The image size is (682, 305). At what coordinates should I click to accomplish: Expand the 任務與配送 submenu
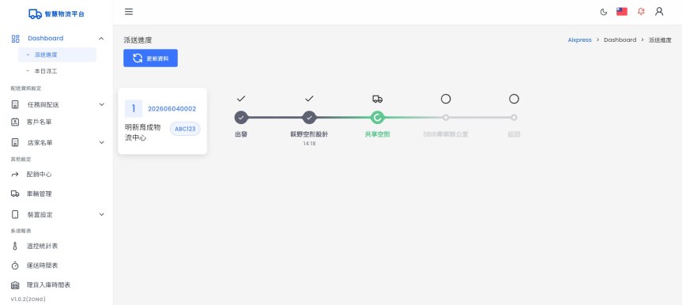(101, 104)
